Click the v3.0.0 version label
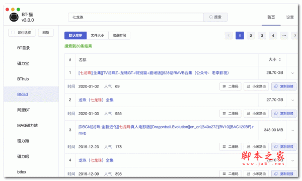302x181 pixels. coord(28,20)
